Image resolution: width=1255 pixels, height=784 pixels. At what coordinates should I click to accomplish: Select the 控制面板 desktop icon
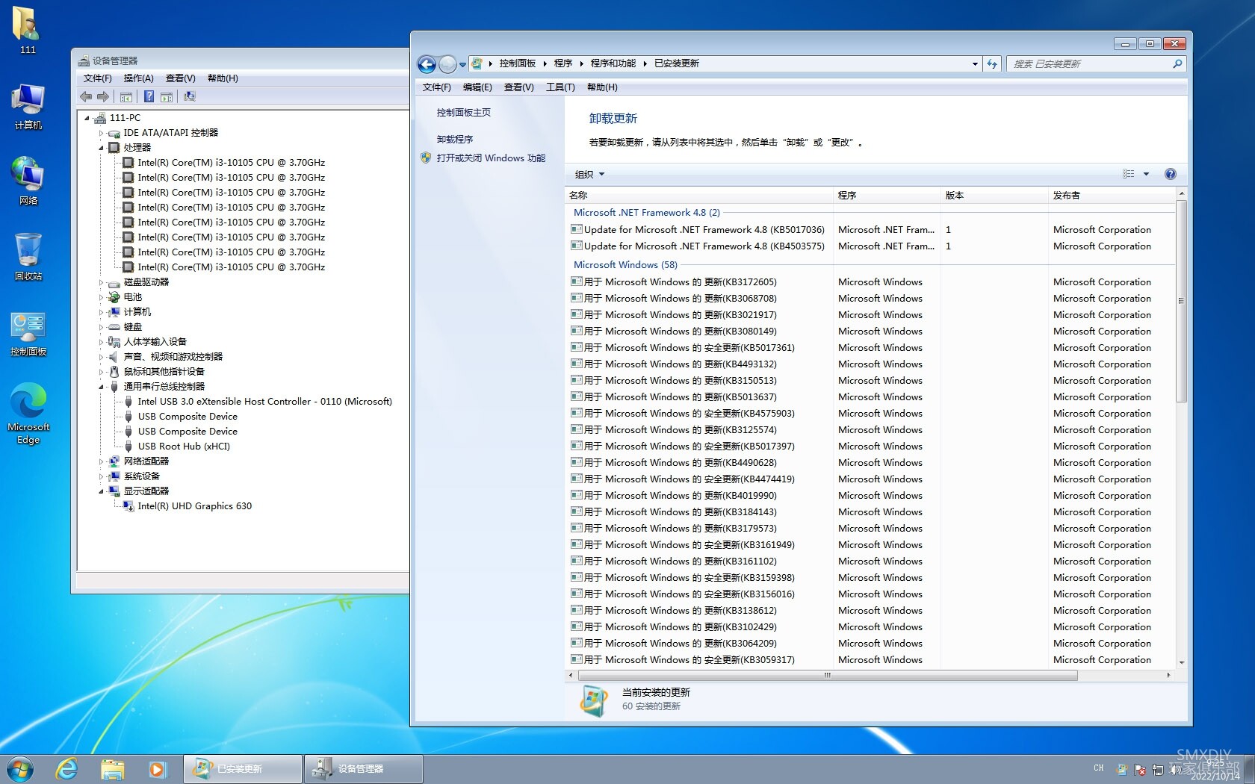tap(28, 334)
